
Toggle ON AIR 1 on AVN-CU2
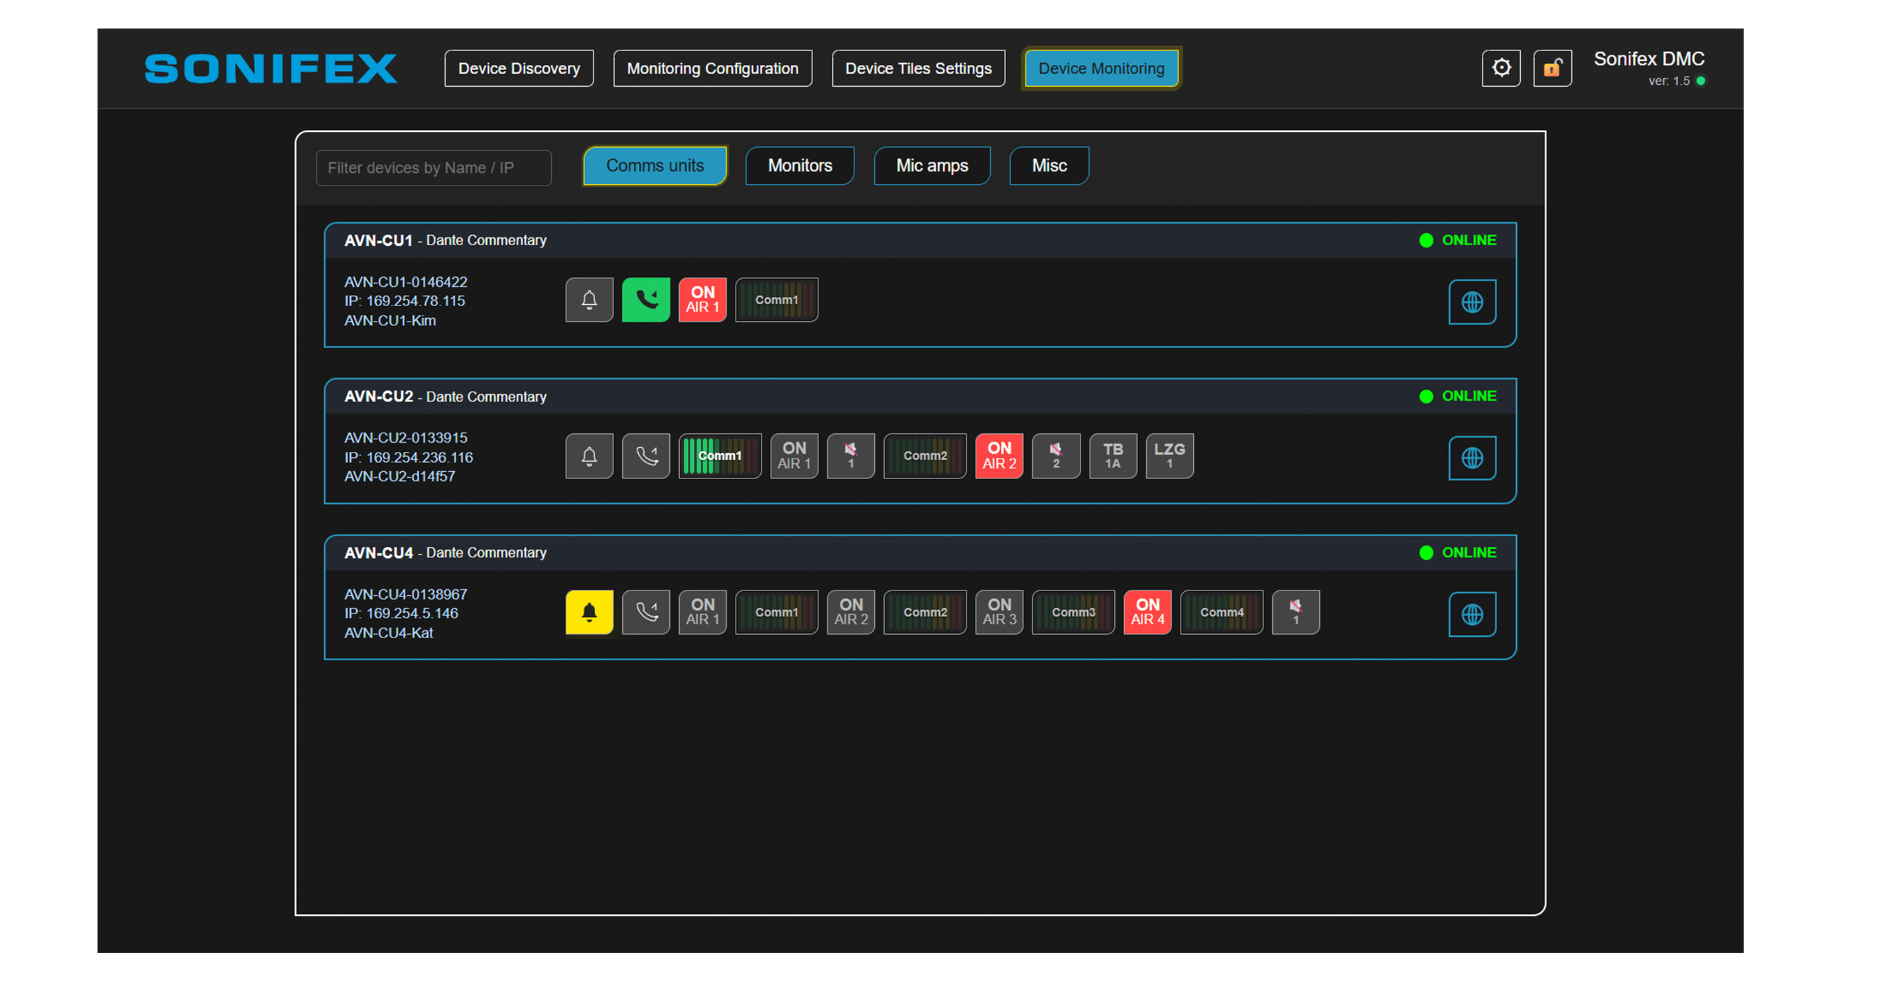coord(795,456)
